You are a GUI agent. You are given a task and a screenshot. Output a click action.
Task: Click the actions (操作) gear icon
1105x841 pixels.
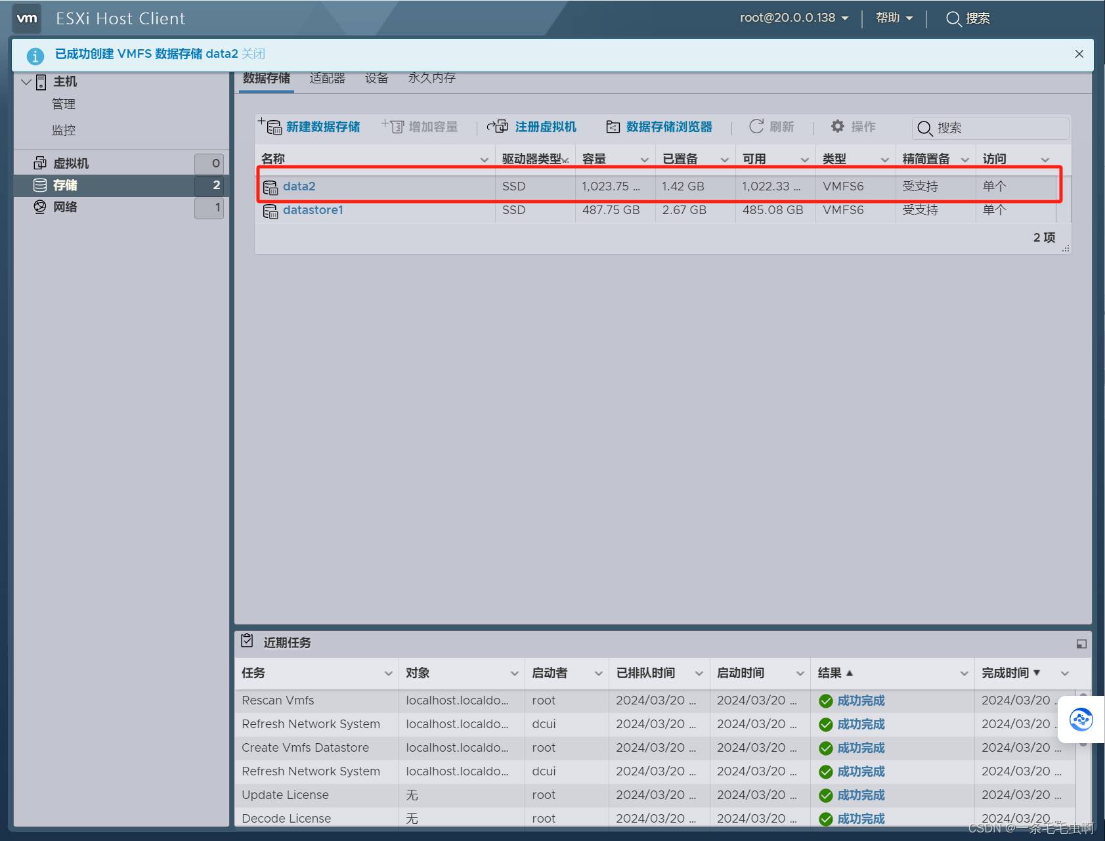838,126
